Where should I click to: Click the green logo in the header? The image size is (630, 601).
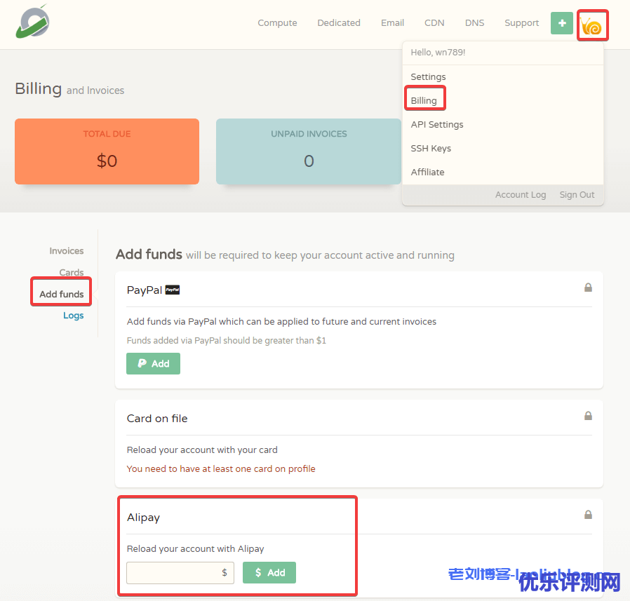pyautogui.click(x=32, y=22)
